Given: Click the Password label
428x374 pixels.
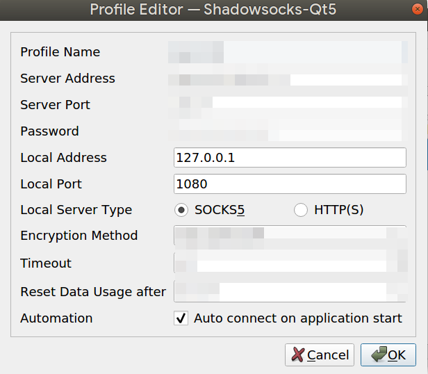Looking at the screenshot, I should [50, 131].
